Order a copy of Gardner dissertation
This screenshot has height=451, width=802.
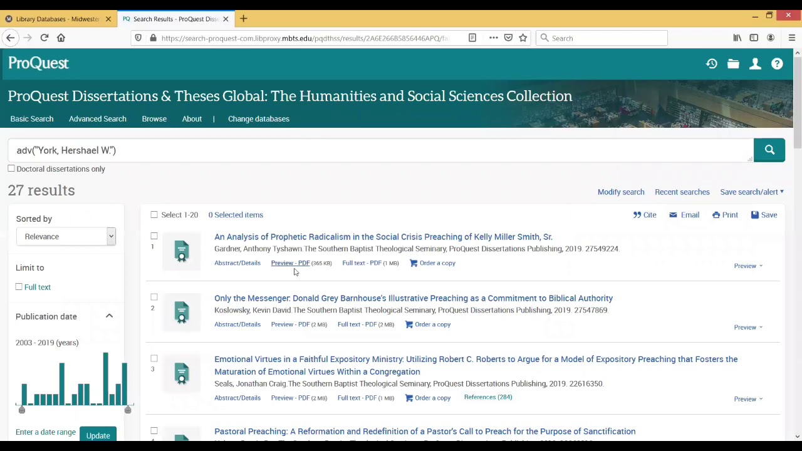click(x=432, y=263)
